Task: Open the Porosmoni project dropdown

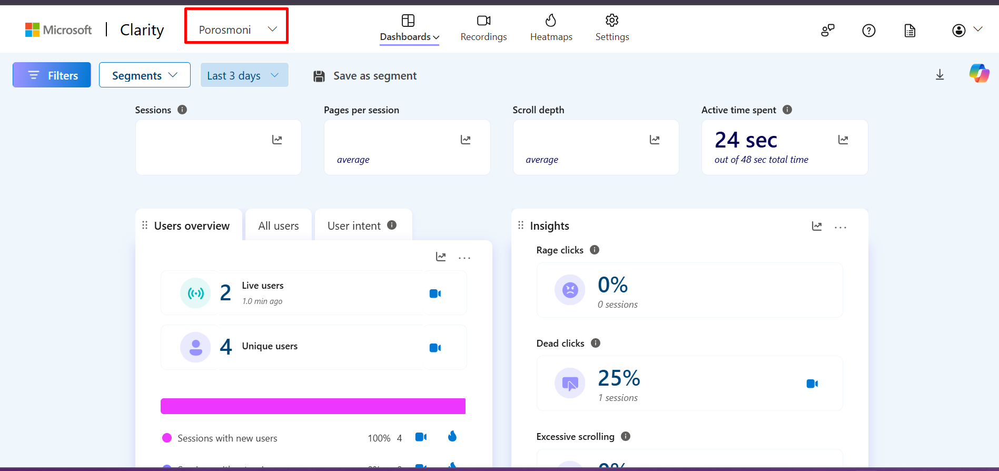Action: pos(236,30)
